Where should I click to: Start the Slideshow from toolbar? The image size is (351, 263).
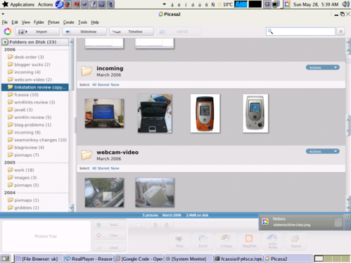tap(84, 32)
